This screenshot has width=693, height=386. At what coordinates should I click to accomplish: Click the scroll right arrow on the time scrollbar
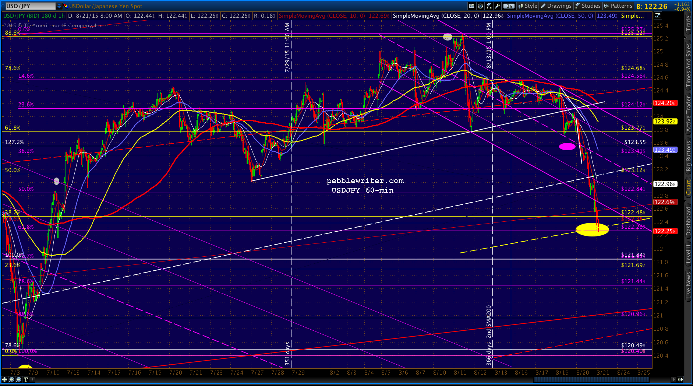click(673, 379)
